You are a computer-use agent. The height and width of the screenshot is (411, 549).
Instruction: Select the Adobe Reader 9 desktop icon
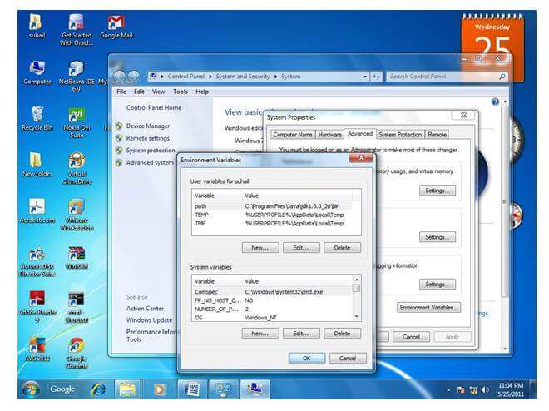pos(37,300)
